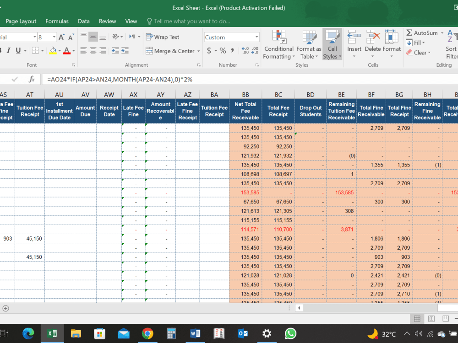The width and height of the screenshot is (458, 343).
Task: Toggle Wrap Text for selected cells
Action: click(x=163, y=37)
